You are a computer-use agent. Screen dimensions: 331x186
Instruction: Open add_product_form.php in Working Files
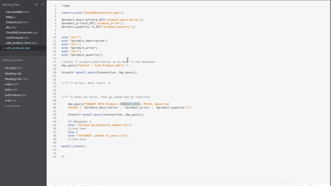[21, 43]
